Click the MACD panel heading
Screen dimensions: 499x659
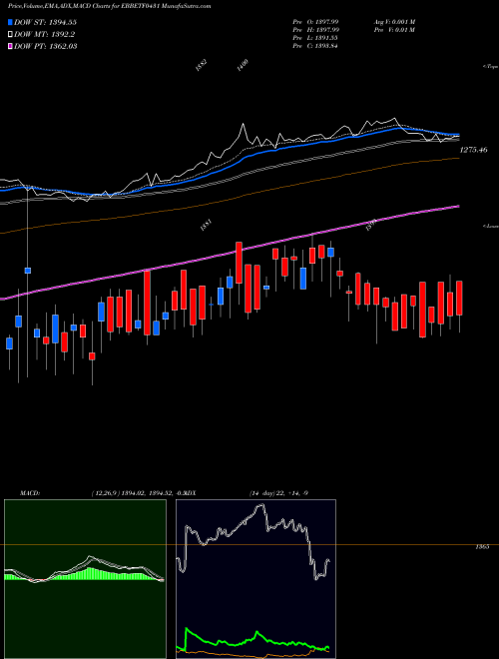(x=29, y=493)
